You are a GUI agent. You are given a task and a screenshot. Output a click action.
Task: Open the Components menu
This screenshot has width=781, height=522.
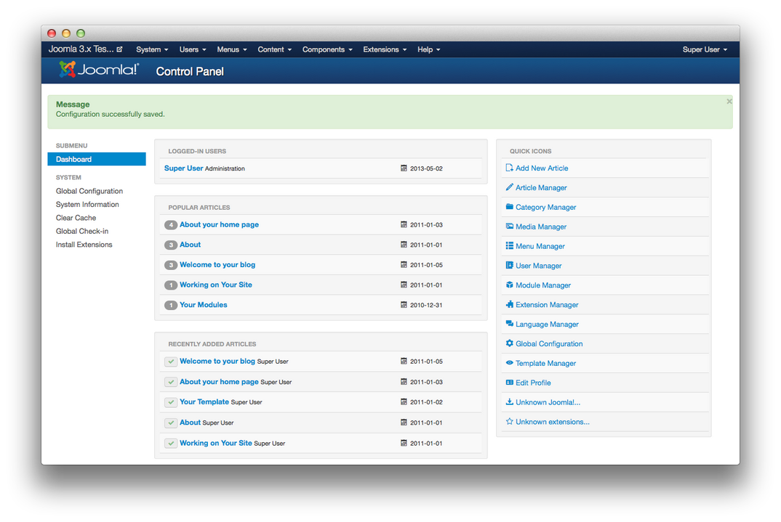327,49
